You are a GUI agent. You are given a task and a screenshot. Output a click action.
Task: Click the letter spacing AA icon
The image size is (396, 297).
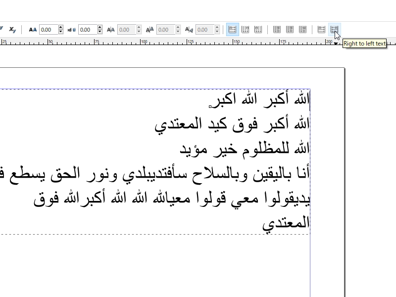pos(33,30)
